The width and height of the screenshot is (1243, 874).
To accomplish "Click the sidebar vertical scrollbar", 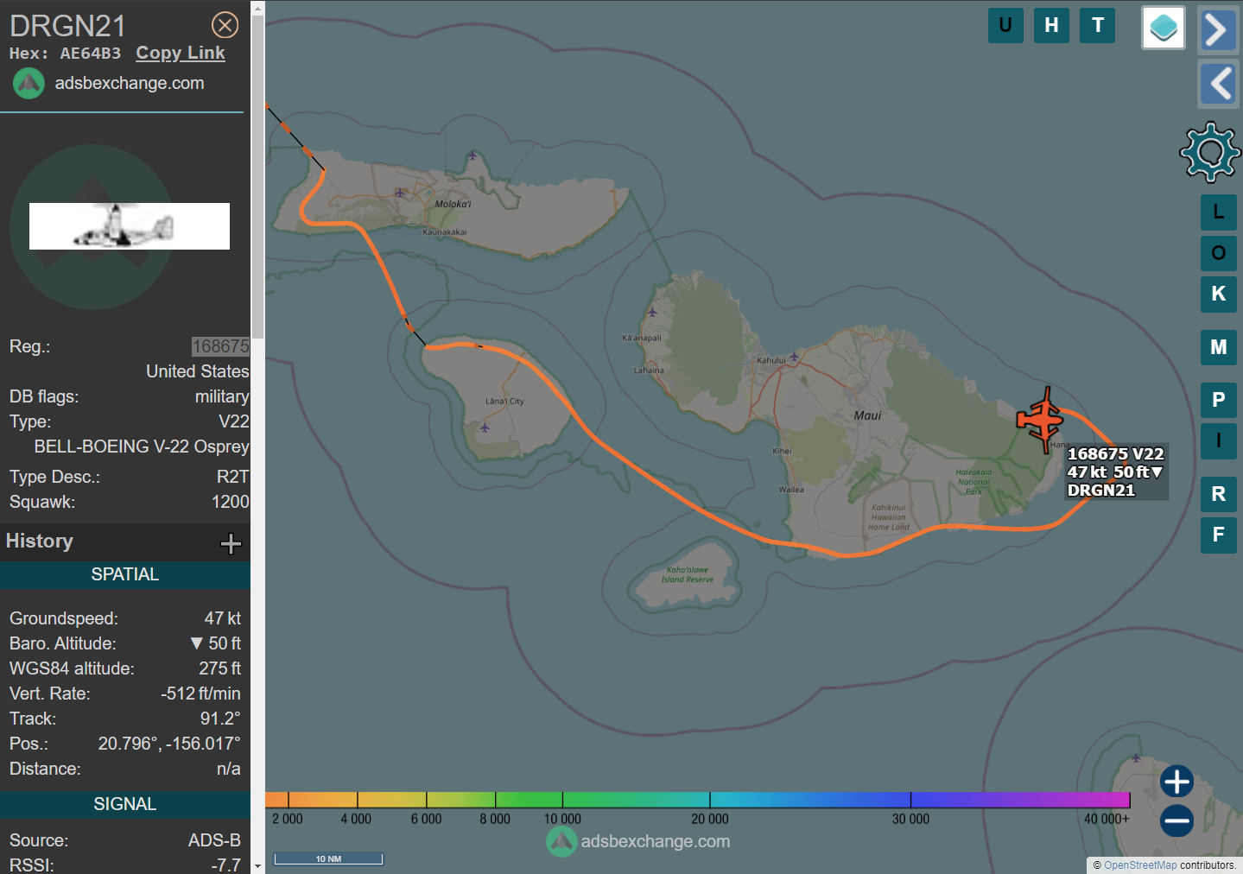I will click(x=257, y=179).
